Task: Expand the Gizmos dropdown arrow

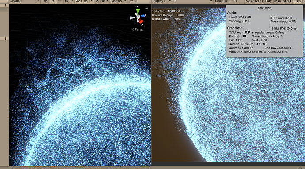Action: pos(125,1)
